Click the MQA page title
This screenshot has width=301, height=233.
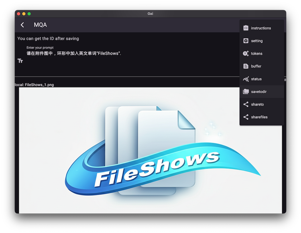(x=40, y=25)
